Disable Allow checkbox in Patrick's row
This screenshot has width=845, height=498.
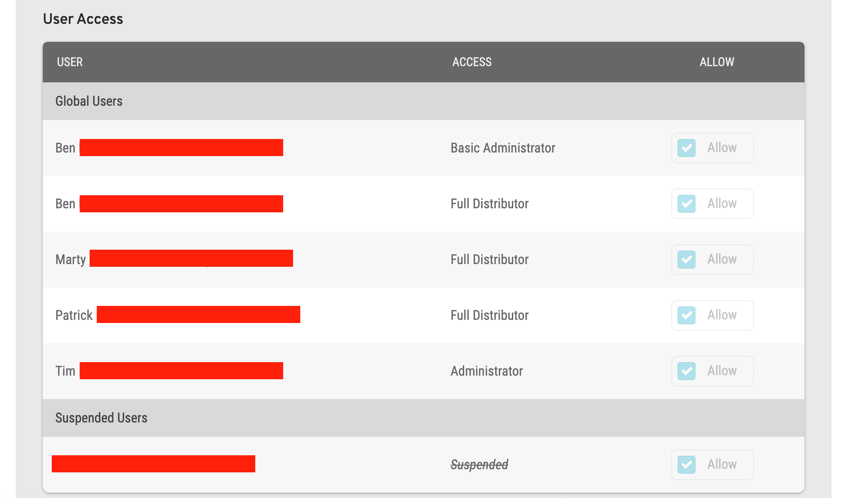687,315
